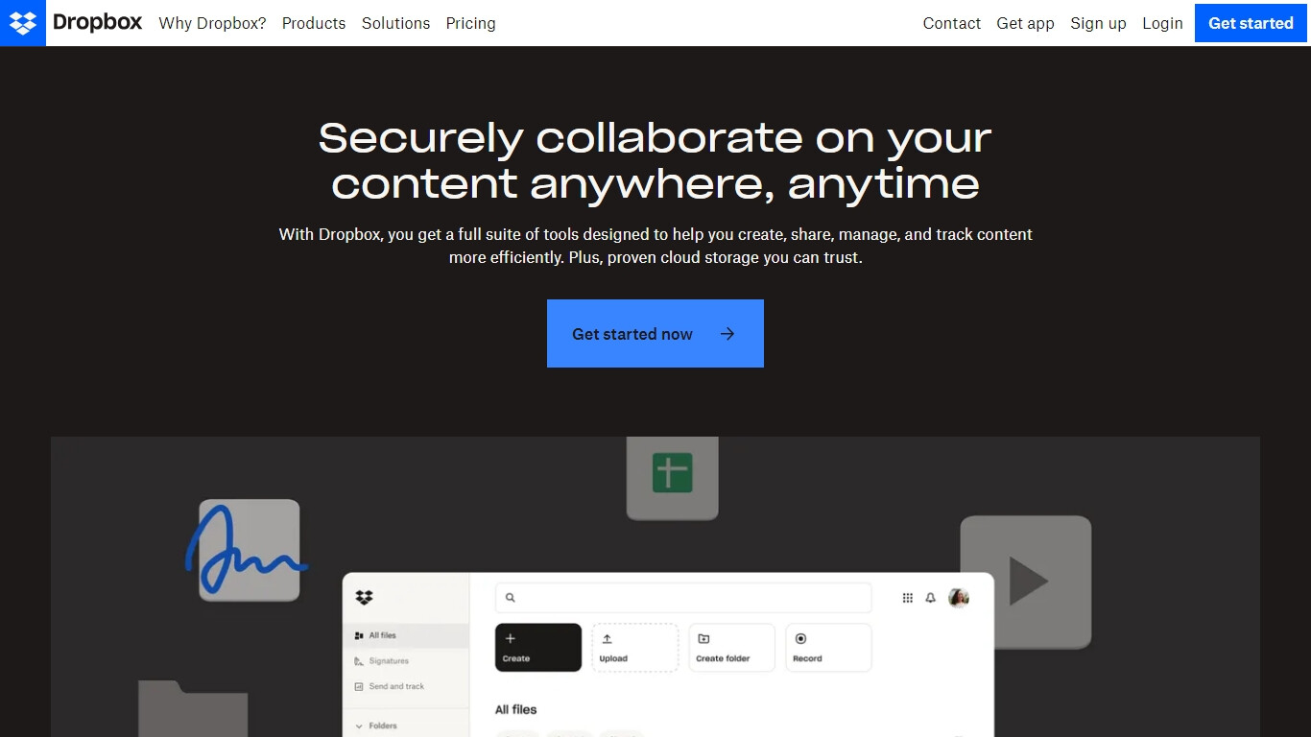Click the folder icon on Create folder
Viewport: 1311px width, 737px height.
(703, 638)
